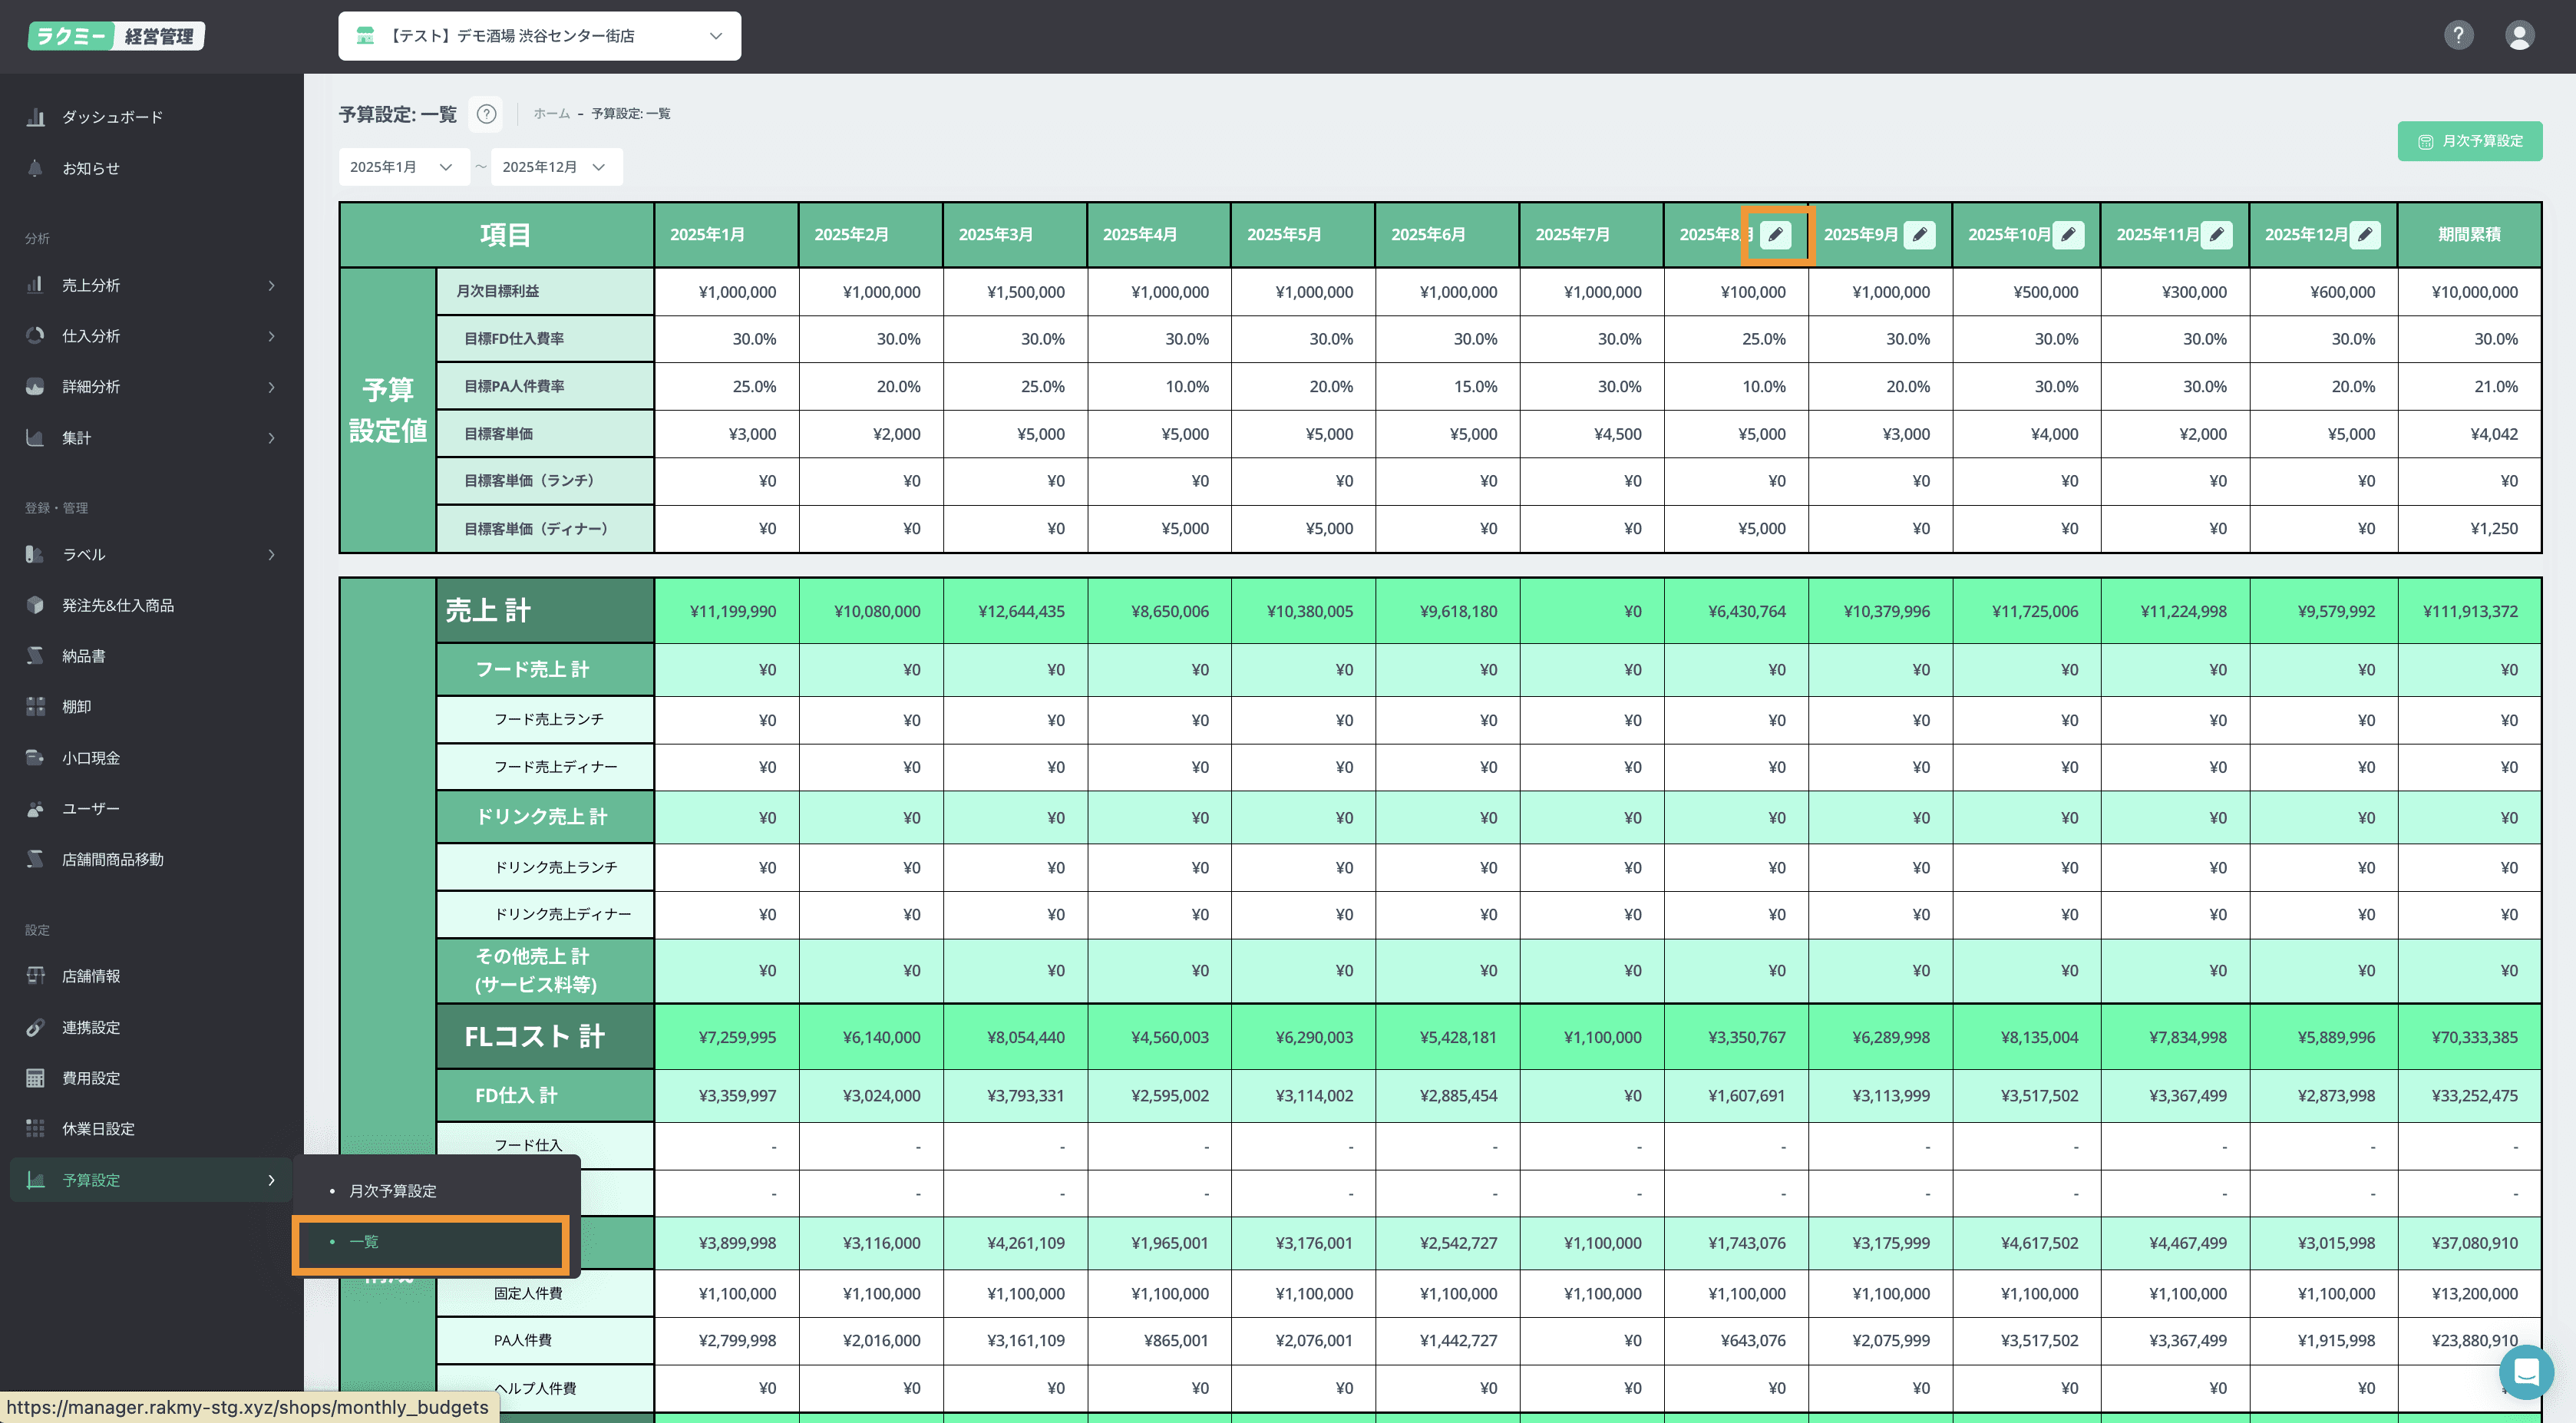Select 一覧 in the submenu
The width and height of the screenshot is (2576, 1423).
[x=364, y=1242]
